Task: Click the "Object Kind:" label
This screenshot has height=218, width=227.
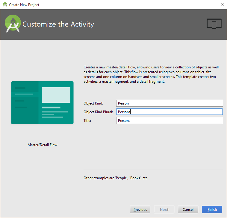Action: (93, 103)
